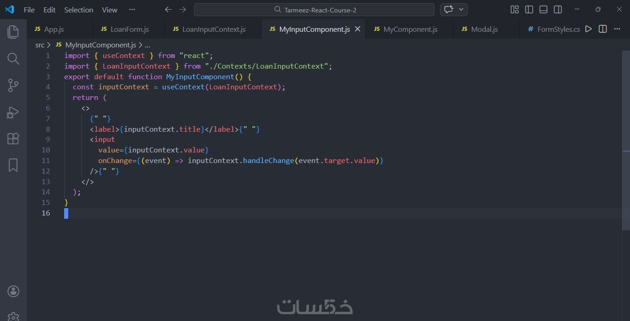This screenshot has width=630, height=321.
Task: Open the Accounts menu icon
Action: [13, 291]
